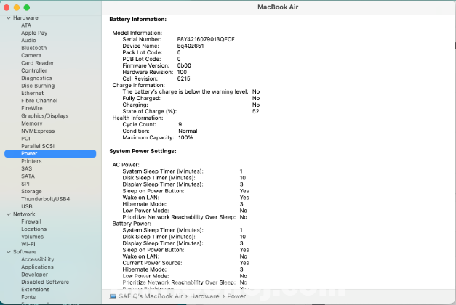Click the battery serial number value
The height and width of the screenshot is (305, 456).
(x=206, y=39)
